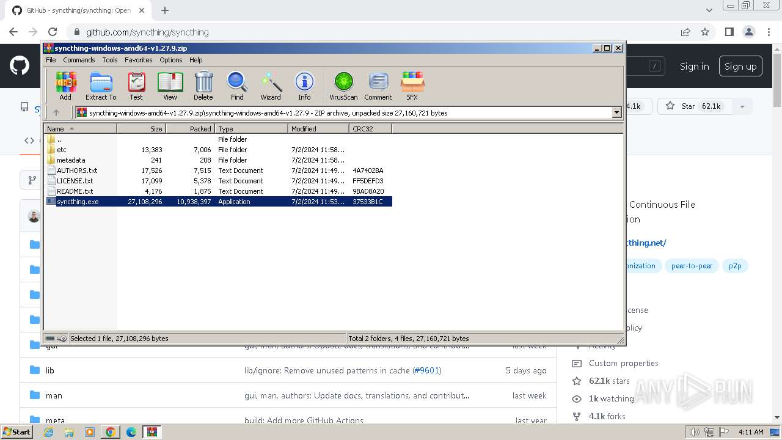The image size is (782, 440).
Task: Sort by the Size column header
Action: 141,128
